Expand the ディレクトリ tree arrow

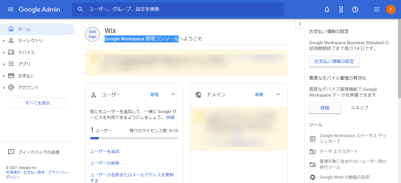pos(4,41)
